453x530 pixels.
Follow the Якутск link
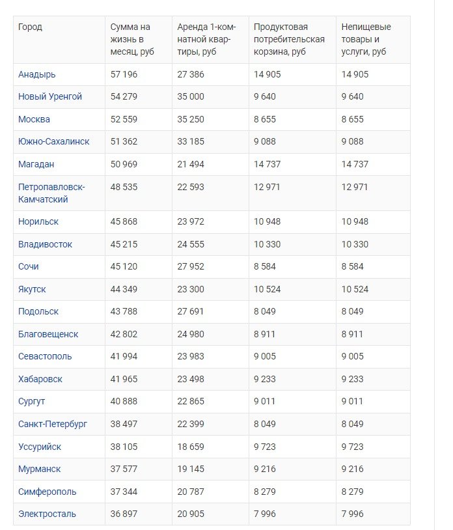point(32,289)
